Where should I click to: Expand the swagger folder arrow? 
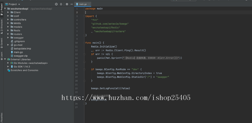(x=8, y=38)
